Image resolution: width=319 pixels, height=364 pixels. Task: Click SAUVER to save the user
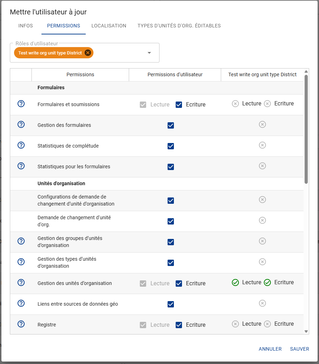(x=299, y=349)
